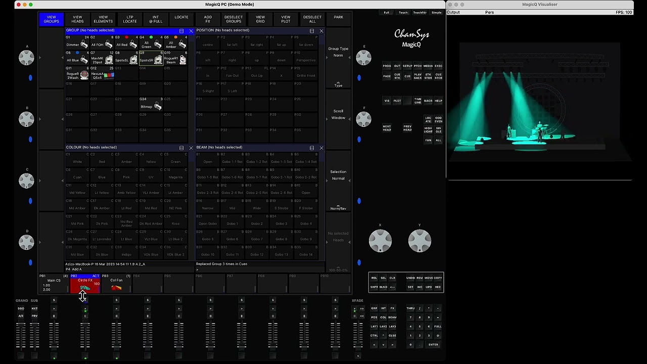Select the G6 All Blue group

coord(78,58)
